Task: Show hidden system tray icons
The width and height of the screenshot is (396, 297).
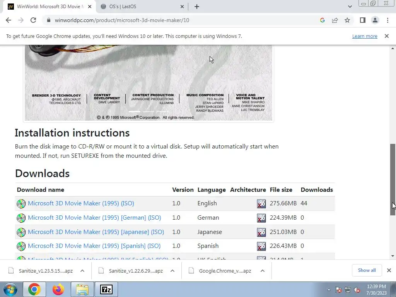Action: [x=329, y=290]
